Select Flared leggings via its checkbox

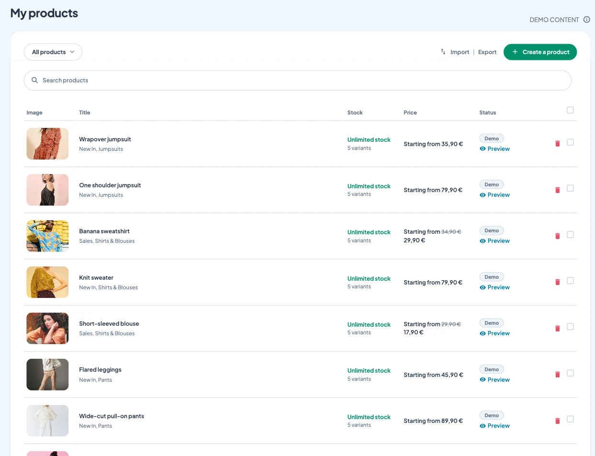pyautogui.click(x=570, y=373)
